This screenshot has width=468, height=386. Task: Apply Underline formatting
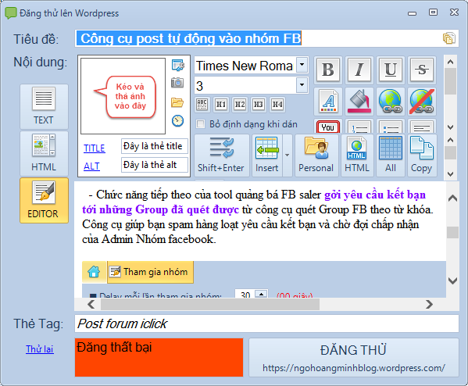click(391, 70)
